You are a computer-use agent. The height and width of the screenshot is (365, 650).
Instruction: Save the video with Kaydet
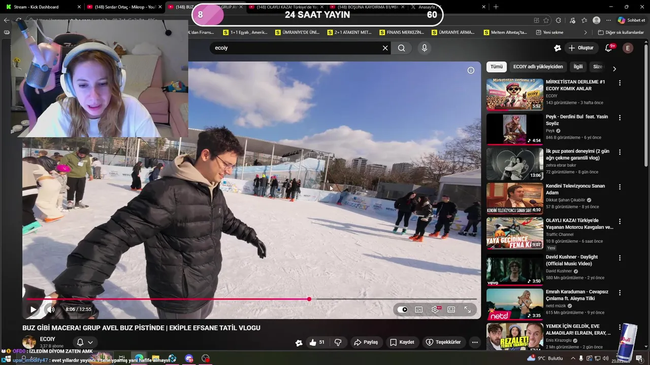click(x=402, y=342)
